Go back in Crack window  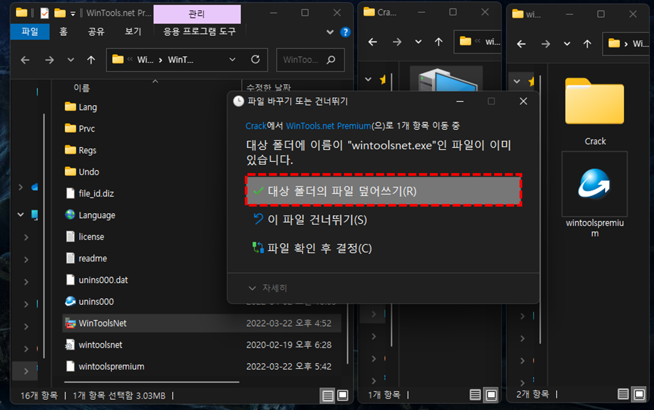pos(373,42)
